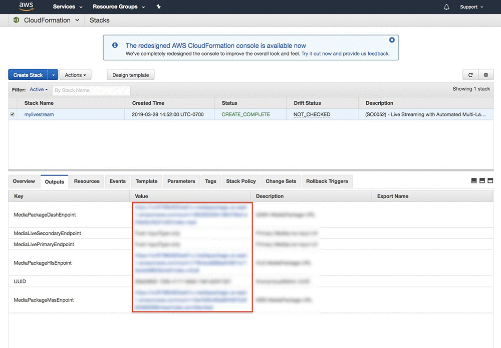This screenshot has height=348, width=501.
Task: Refresh the stack list
Action: (x=470, y=75)
